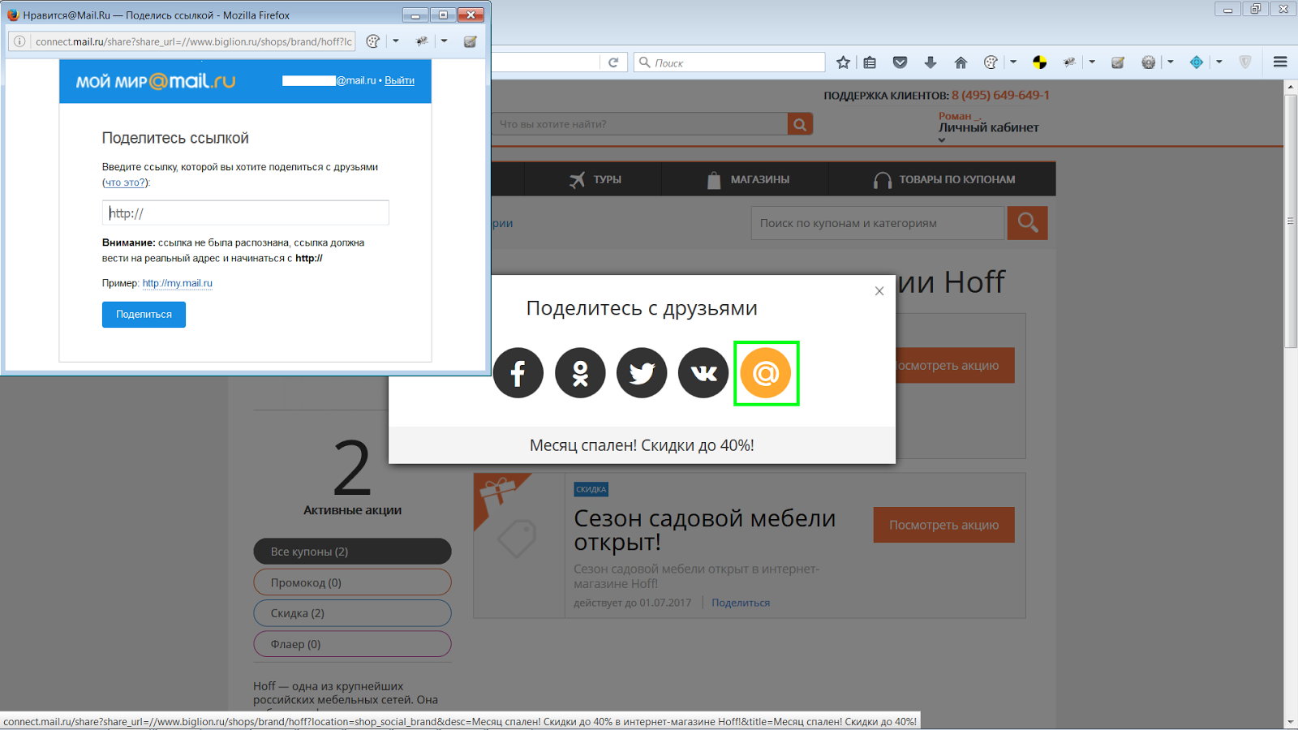Viewport: 1298px width, 730px height.
Task: Select 'Промокод (0)' filter
Action: click(352, 582)
